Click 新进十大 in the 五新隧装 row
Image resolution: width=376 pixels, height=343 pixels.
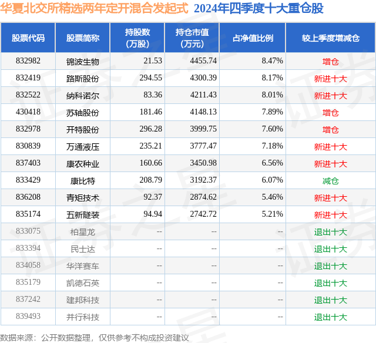(x=331, y=215)
